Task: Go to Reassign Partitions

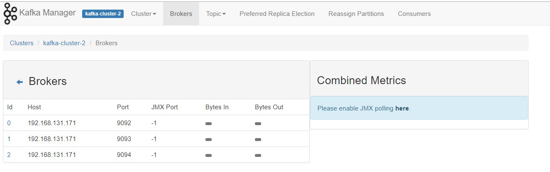Action: tap(356, 14)
